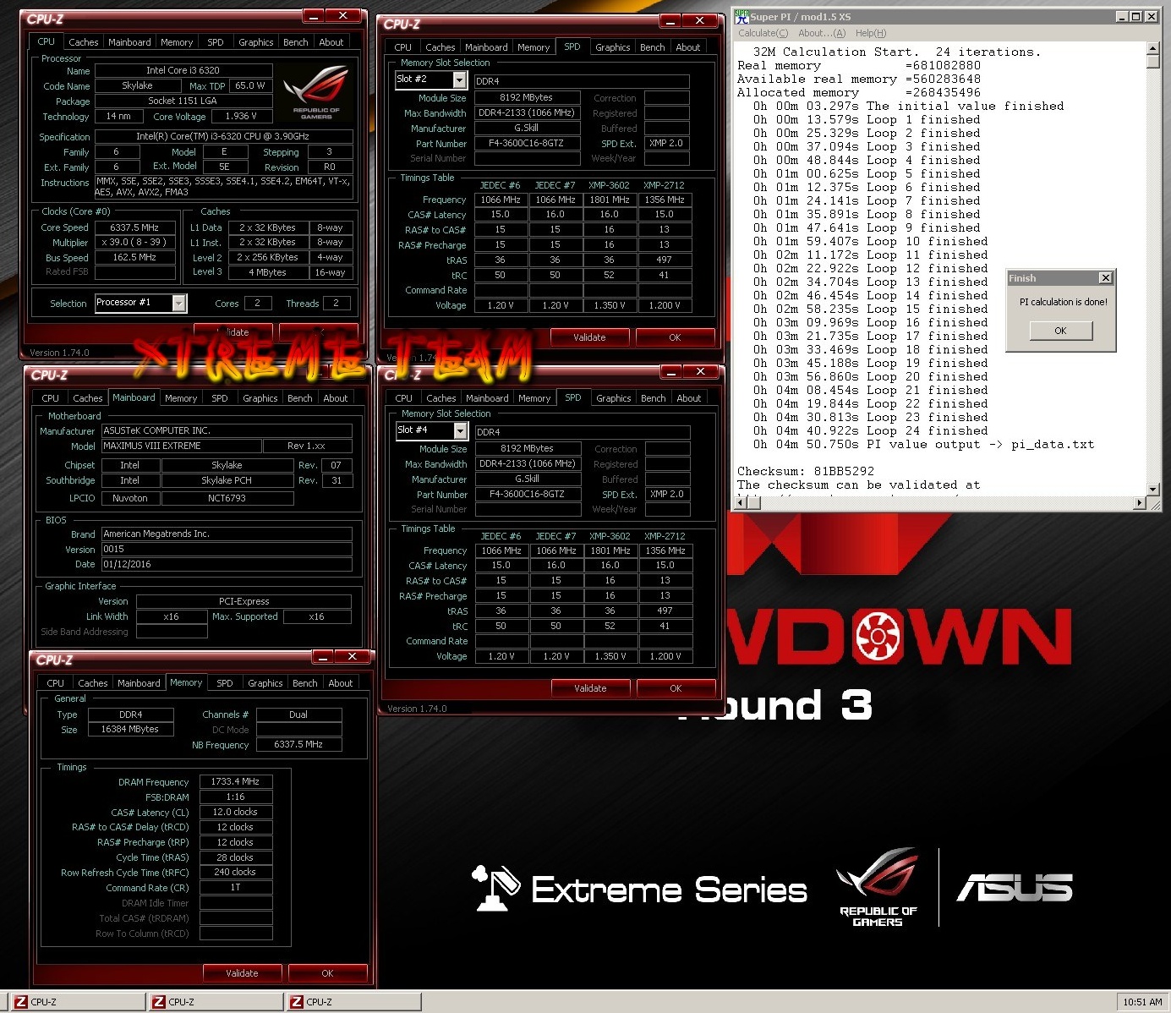Viewport: 1171px width, 1013px height.
Task: Click OK in the Slot #4 CPU-Z window
Action: pos(676,688)
